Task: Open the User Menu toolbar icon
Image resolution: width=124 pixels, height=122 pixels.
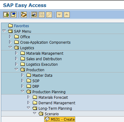Action: point(6,15)
